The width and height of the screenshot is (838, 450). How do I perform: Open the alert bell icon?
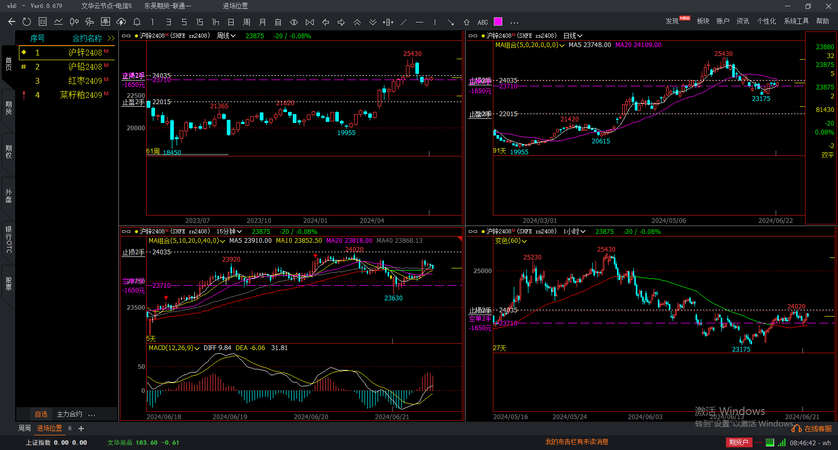click(137, 21)
